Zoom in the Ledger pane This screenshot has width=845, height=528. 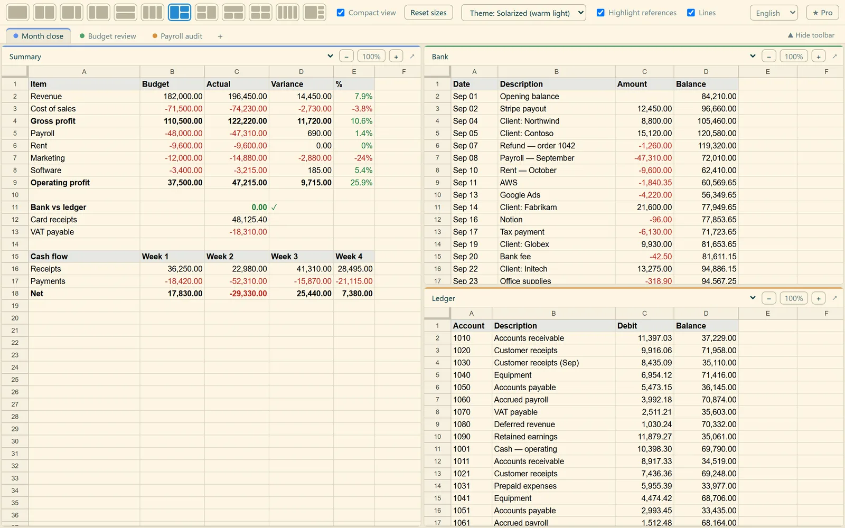point(819,298)
